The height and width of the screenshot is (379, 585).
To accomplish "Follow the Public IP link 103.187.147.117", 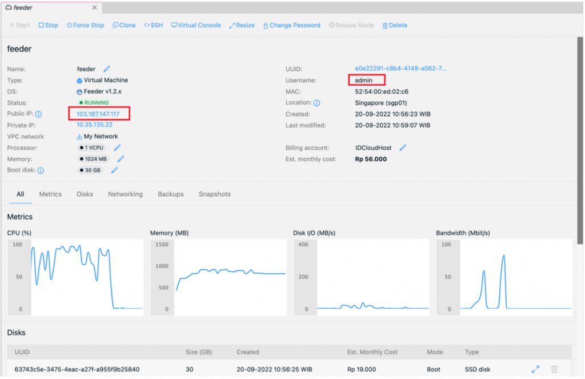I will pos(99,114).
